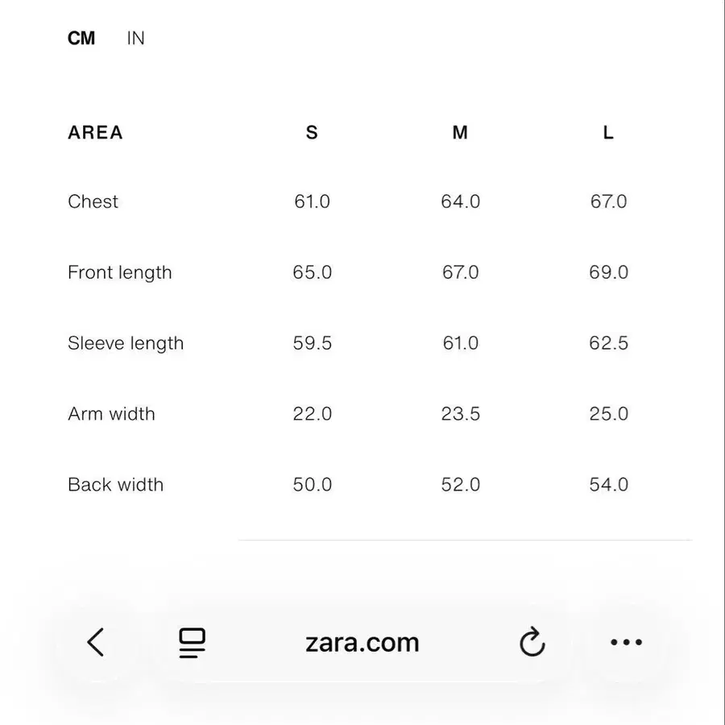The height and width of the screenshot is (725, 725).
Task: Open the three-dots more menu
Action: (626, 642)
